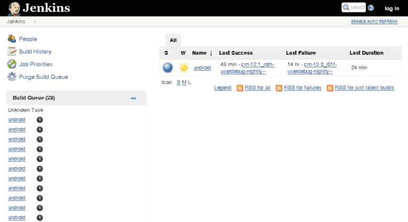The image size is (408, 222).
Task: Click the Jenkins breadcrumb link
Action: (16, 22)
